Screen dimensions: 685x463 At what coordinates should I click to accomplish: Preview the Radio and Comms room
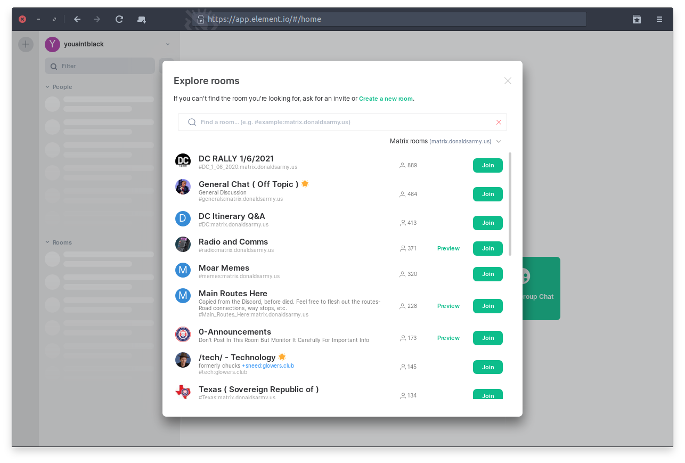point(448,248)
